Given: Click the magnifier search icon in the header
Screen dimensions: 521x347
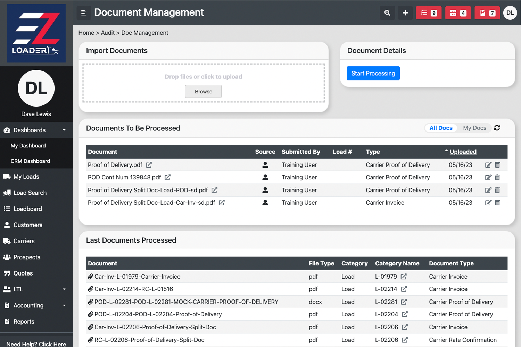Looking at the screenshot, I should pyautogui.click(x=387, y=12).
